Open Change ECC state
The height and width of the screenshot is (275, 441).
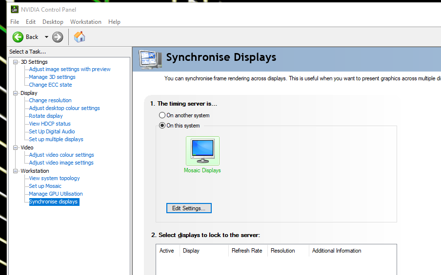click(50, 85)
